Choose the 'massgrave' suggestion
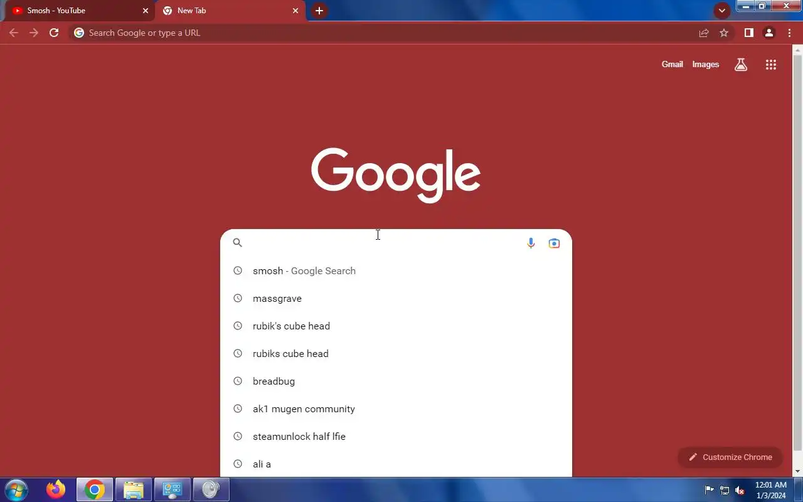 click(x=396, y=298)
